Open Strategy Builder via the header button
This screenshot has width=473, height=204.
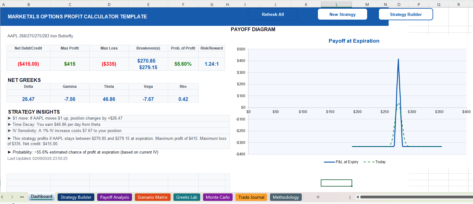pos(406,14)
